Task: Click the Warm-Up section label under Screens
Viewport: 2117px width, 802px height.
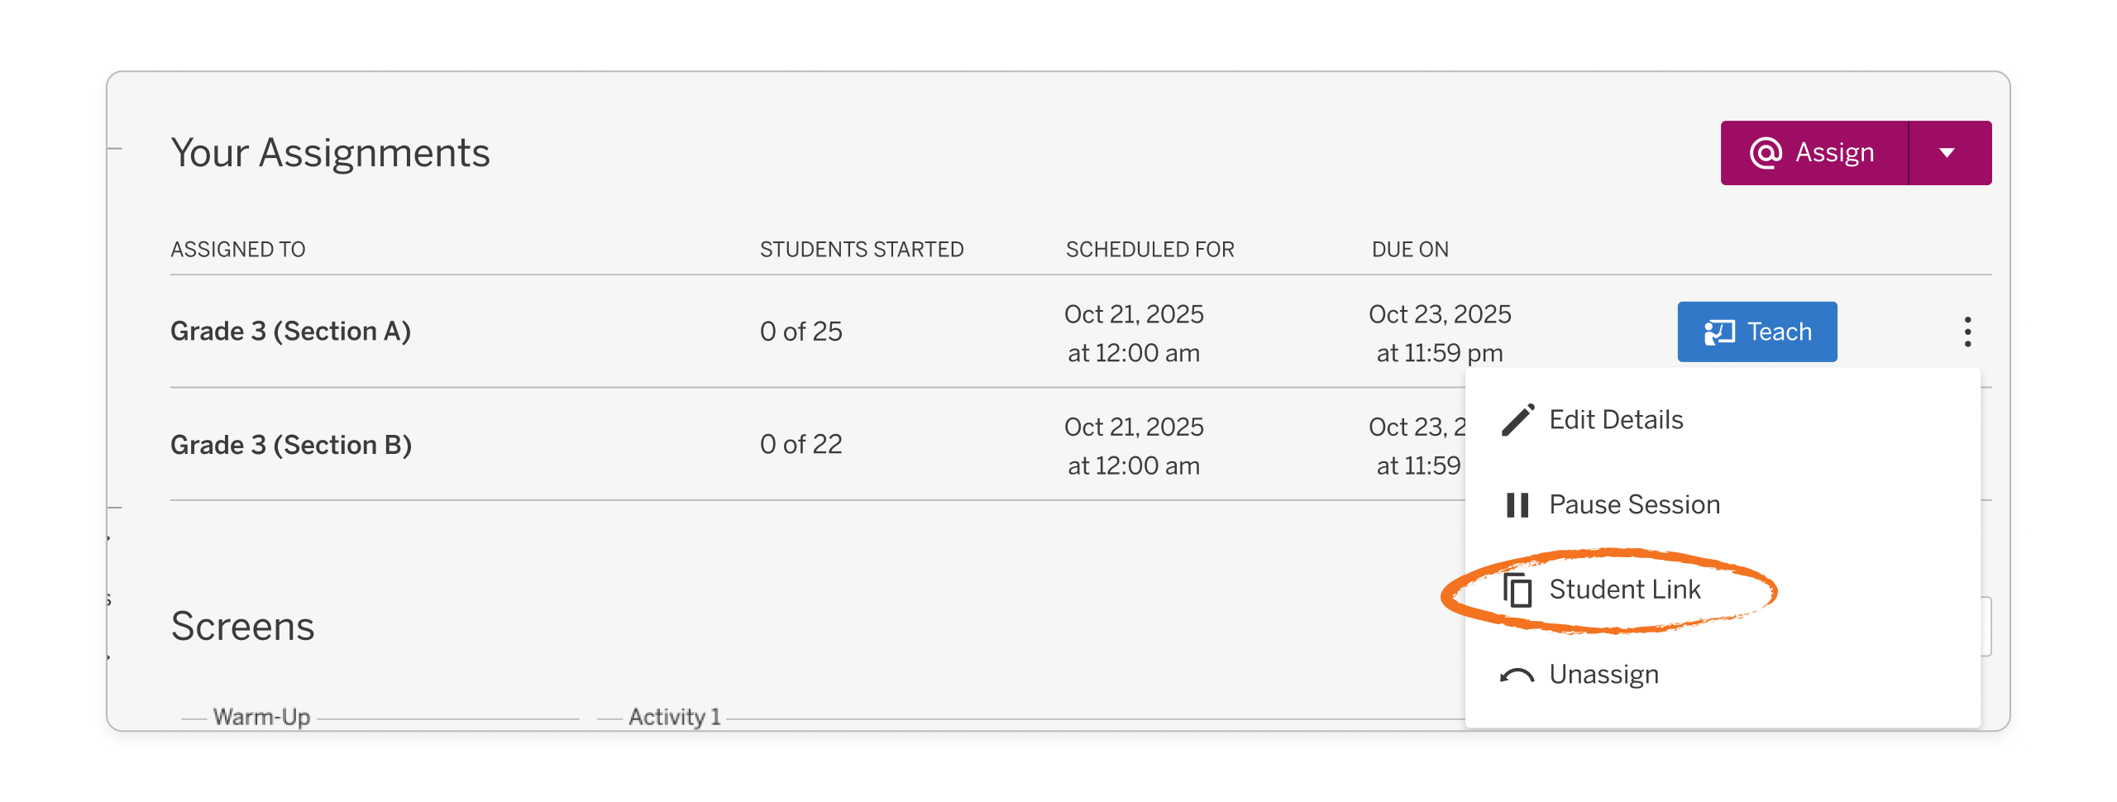Action: click(x=260, y=716)
